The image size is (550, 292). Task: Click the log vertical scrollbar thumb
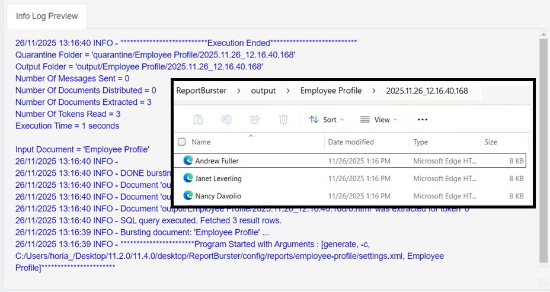(543, 150)
